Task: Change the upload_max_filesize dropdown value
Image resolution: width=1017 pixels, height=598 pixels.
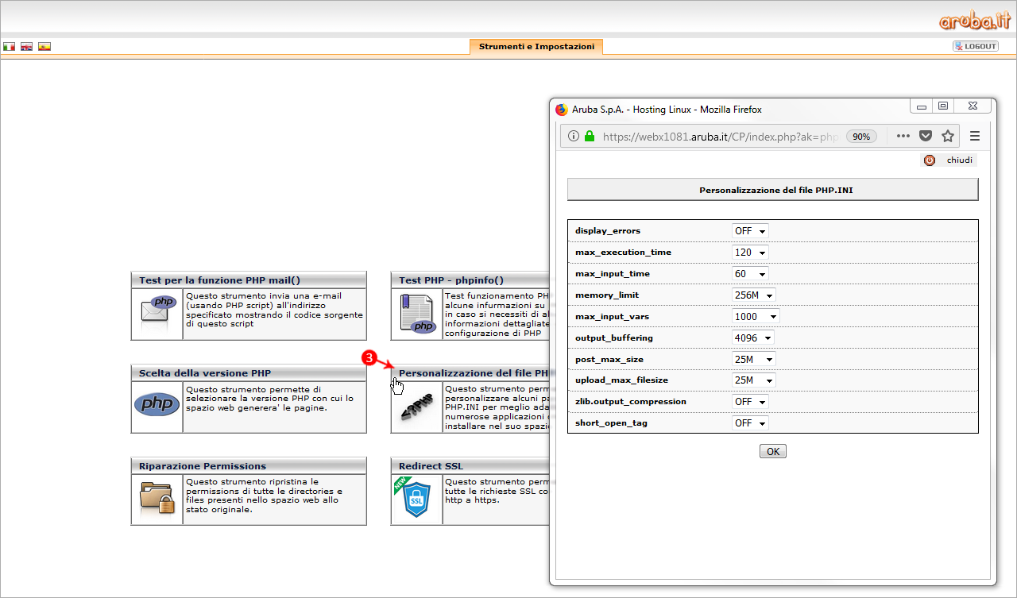Action: point(753,380)
